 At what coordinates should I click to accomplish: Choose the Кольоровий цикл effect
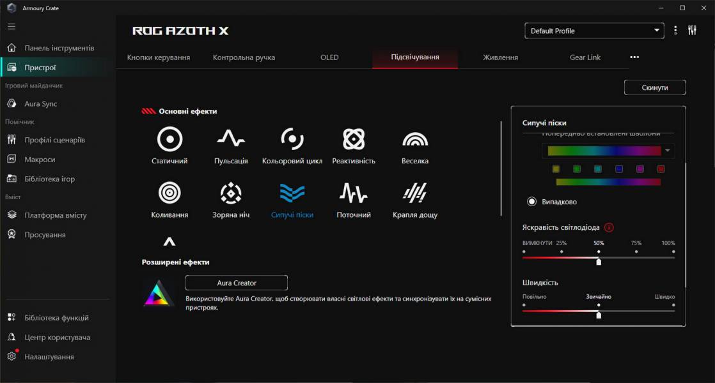click(292, 140)
